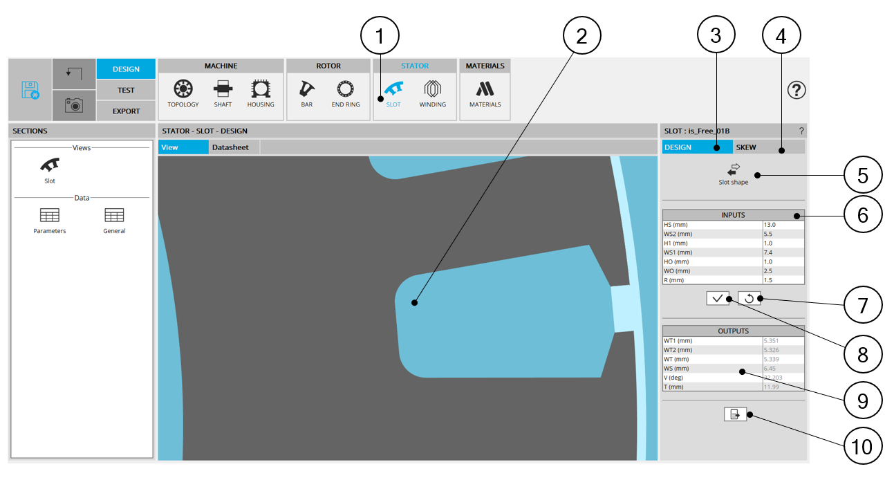Screen dimensions: 894x480
Task: Open the Parameters data table
Action: [x=50, y=220]
